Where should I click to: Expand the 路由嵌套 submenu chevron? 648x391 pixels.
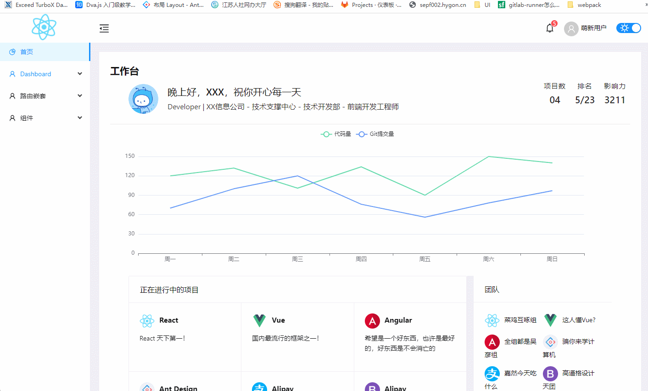click(80, 96)
